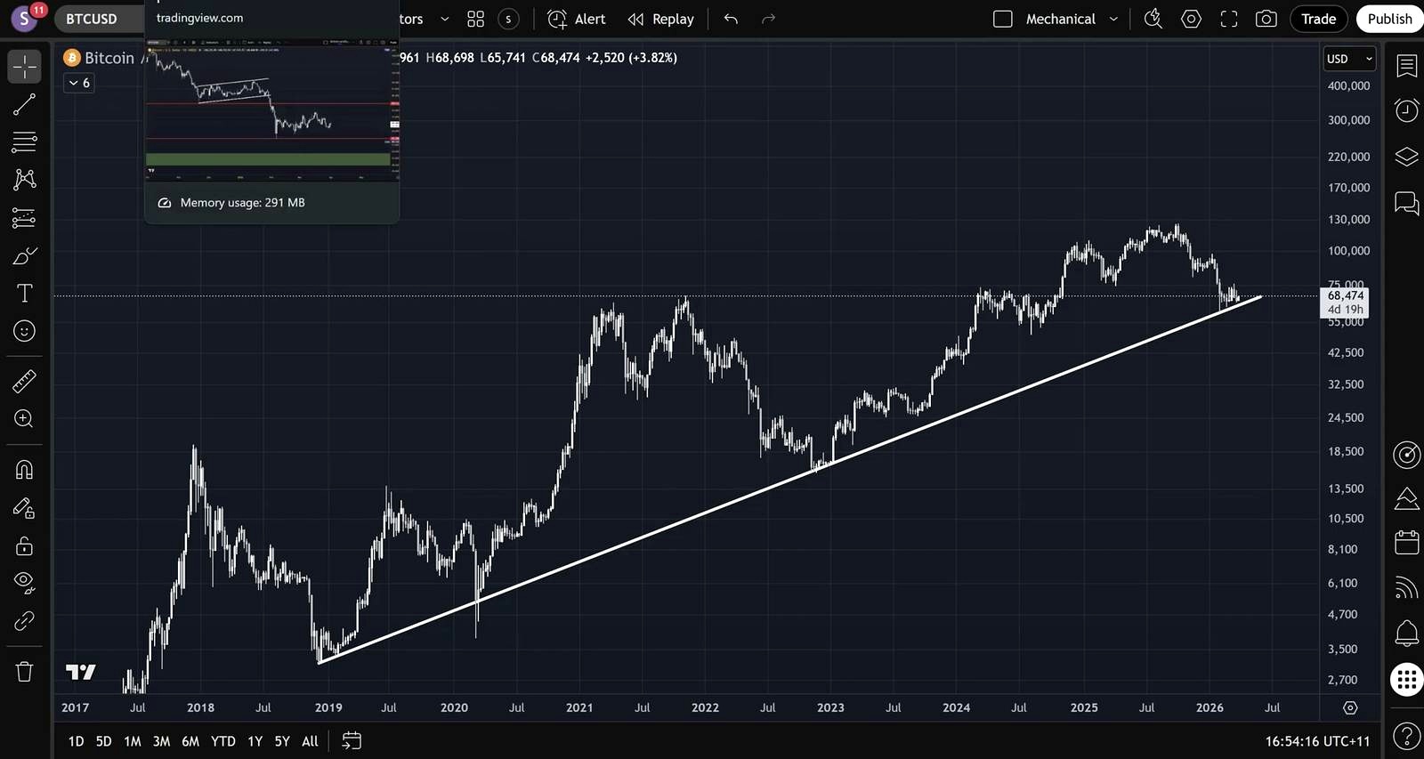Select the YTD time range
Viewport: 1424px width, 759px height.
coord(223,741)
